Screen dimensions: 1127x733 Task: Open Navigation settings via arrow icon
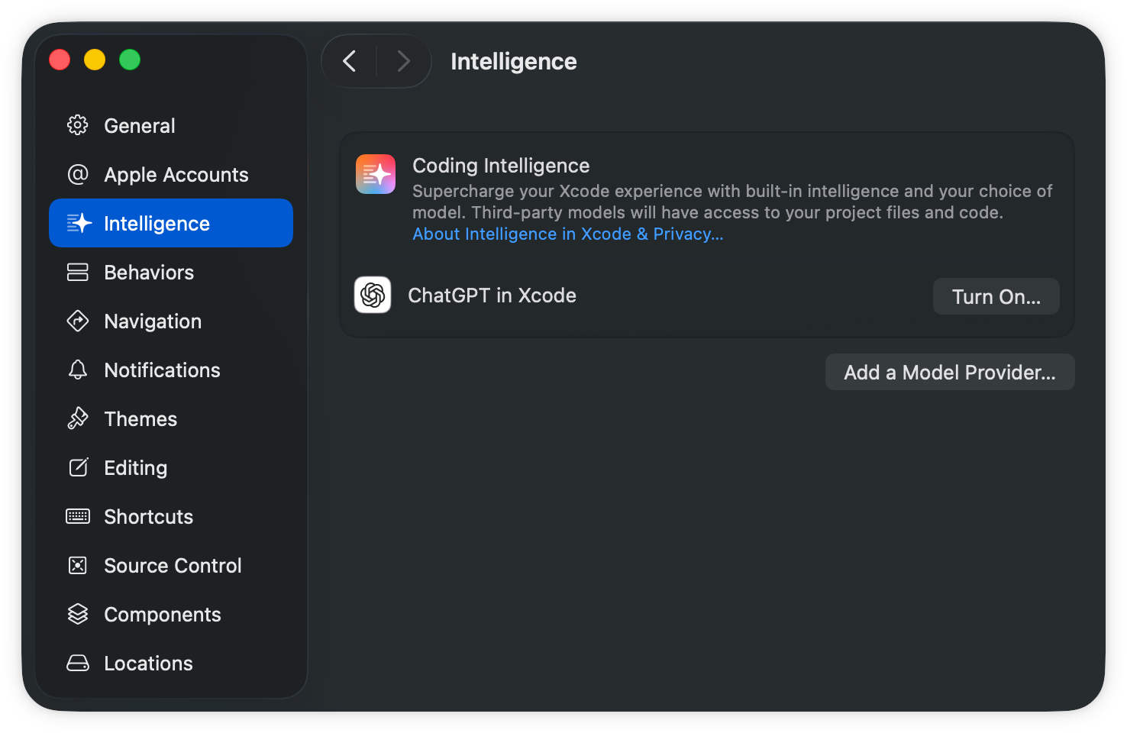[77, 321]
